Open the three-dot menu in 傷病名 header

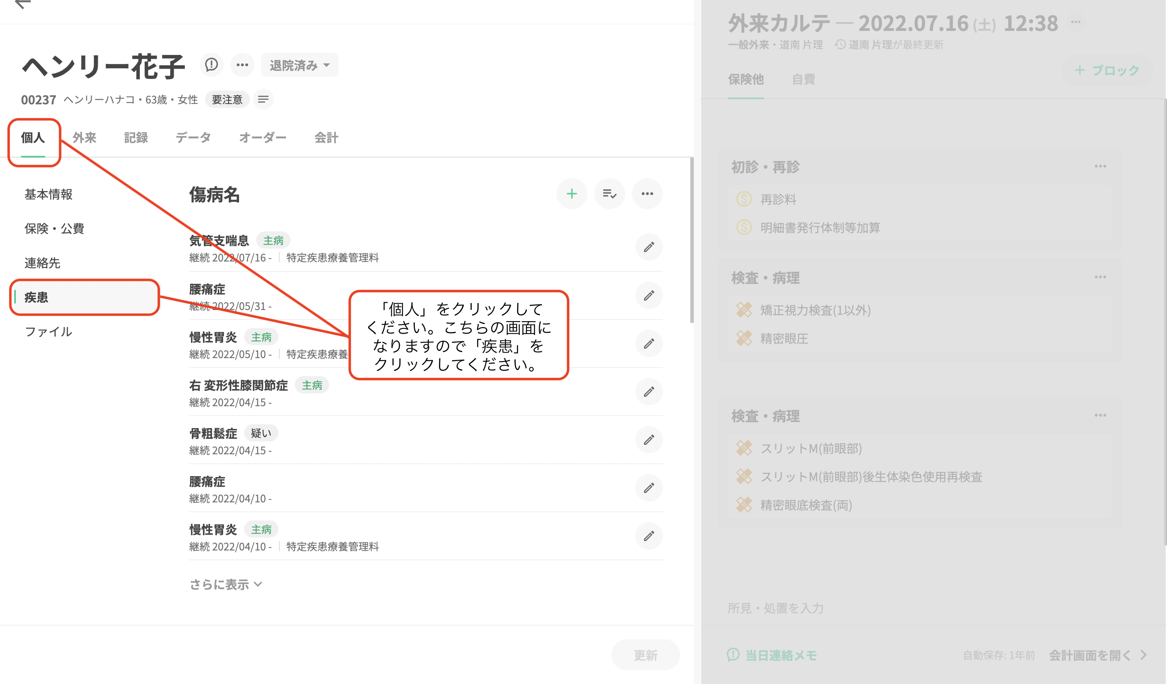(647, 194)
